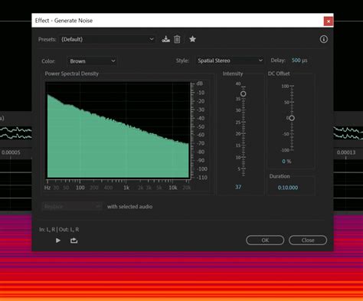Open the Color dropdown set to Brown

(92, 61)
